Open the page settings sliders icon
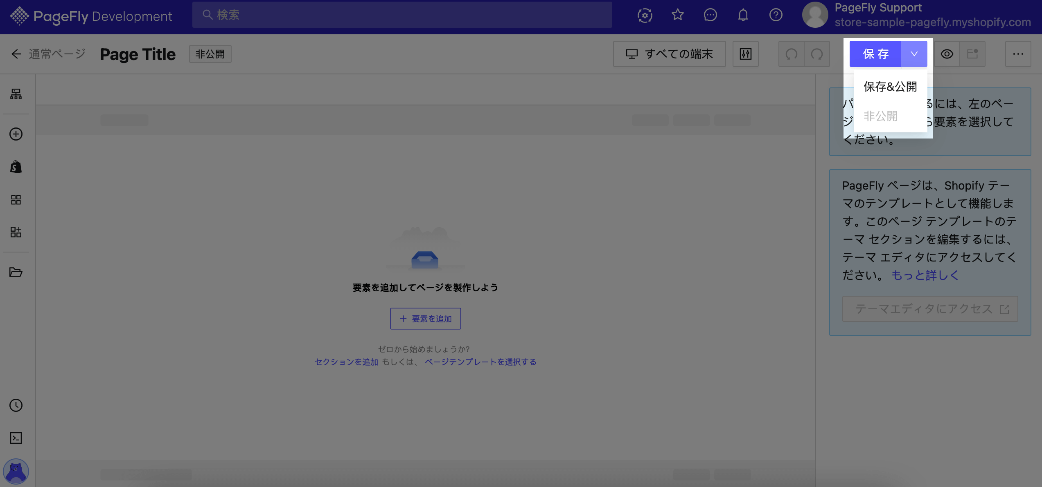This screenshot has height=487, width=1042. (745, 54)
